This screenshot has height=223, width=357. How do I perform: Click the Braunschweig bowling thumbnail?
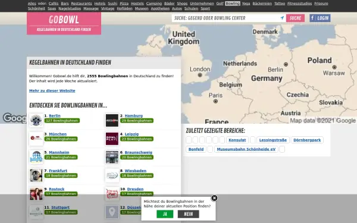(x=112, y=157)
